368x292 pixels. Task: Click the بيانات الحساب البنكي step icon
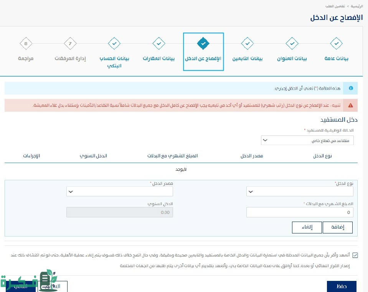[x=114, y=44]
